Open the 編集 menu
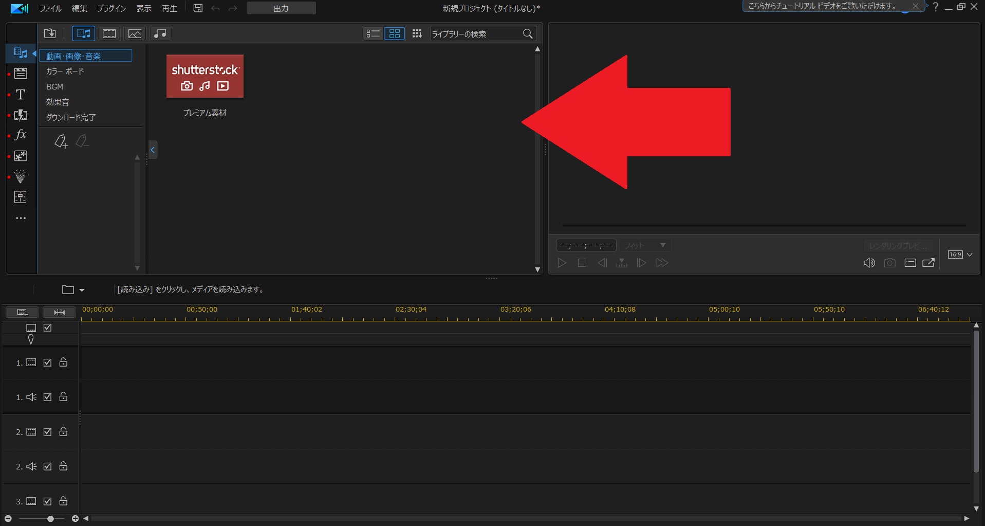 coord(80,8)
